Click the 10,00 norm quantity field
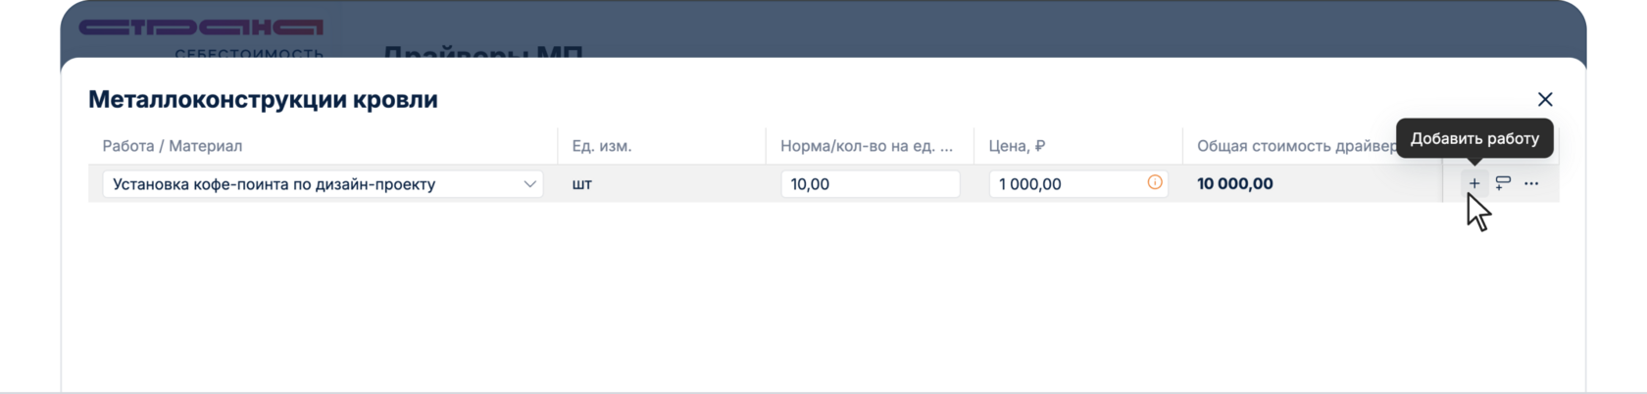The image size is (1647, 394). (870, 184)
